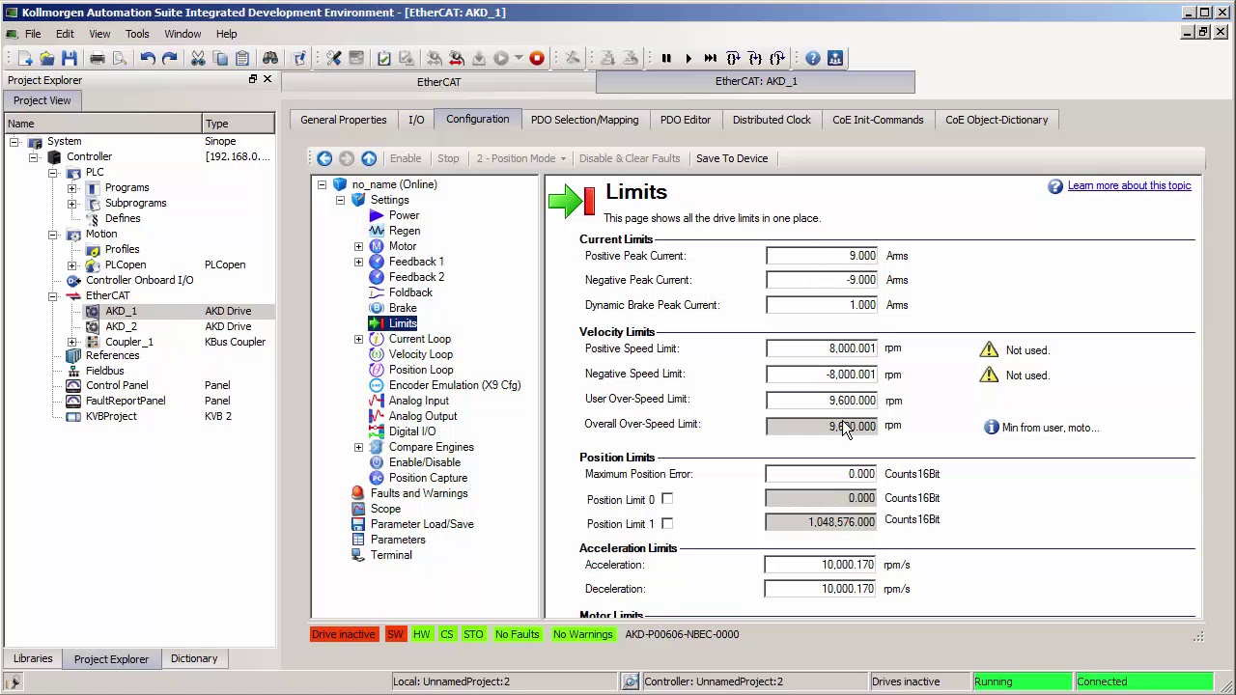Save the project with the floppy icon
Screen dimensions: 1236x695
click(69, 59)
